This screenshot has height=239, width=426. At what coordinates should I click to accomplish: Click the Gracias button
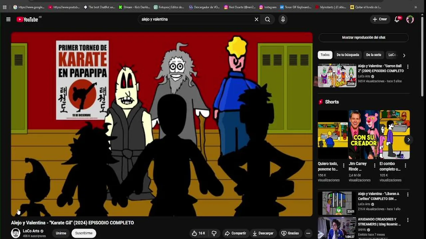tap(290, 233)
